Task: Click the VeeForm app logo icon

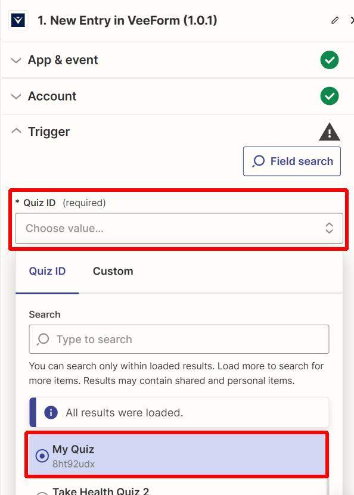Action: pos(18,20)
